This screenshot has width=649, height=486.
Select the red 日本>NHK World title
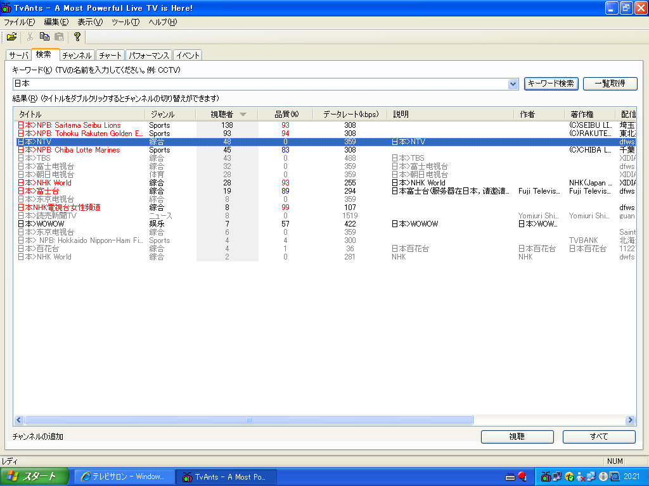pyautogui.click(x=44, y=183)
